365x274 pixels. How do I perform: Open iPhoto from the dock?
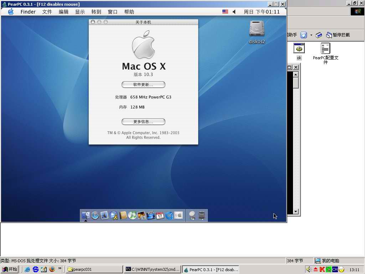(x=142, y=215)
